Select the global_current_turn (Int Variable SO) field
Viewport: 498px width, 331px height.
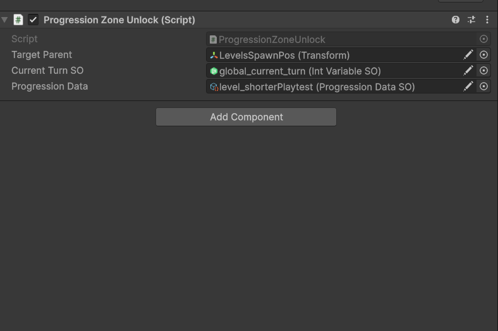tap(334, 71)
